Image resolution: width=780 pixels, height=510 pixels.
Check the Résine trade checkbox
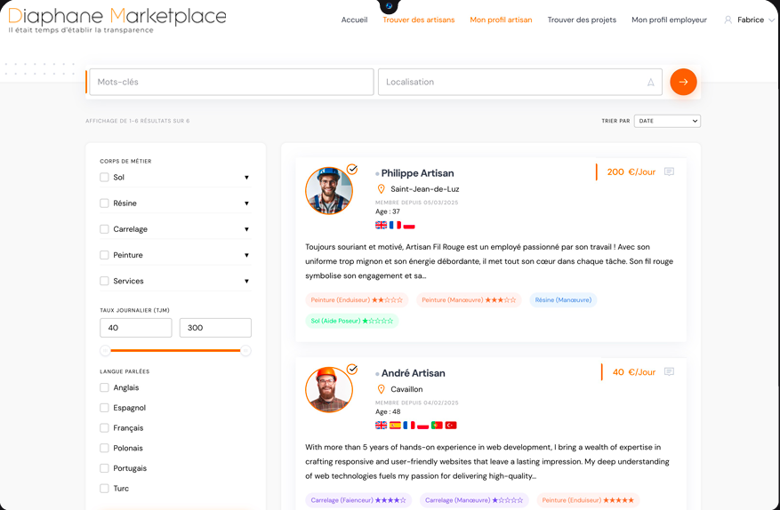[x=104, y=203]
